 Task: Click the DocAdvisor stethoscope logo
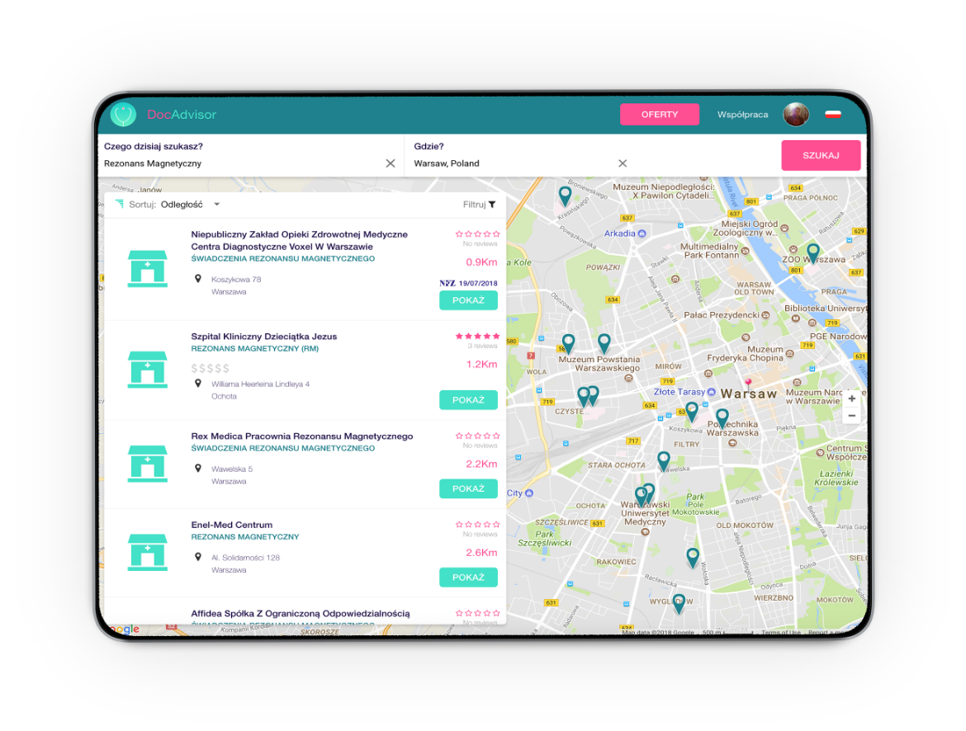pyautogui.click(x=123, y=115)
